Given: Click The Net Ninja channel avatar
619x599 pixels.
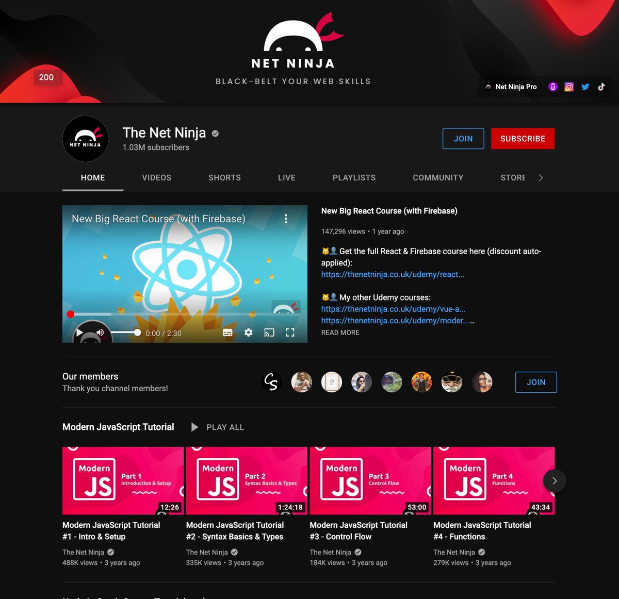Looking at the screenshot, I should [x=86, y=139].
